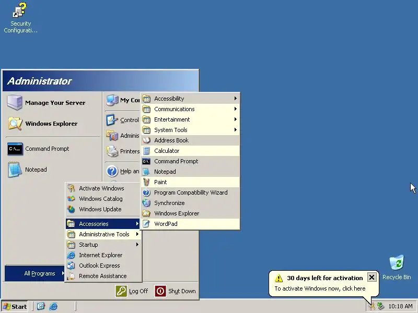Click 'Communications' folder label
Image resolution: width=418 pixels, height=313 pixels.
pyautogui.click(x=175, y=109)
